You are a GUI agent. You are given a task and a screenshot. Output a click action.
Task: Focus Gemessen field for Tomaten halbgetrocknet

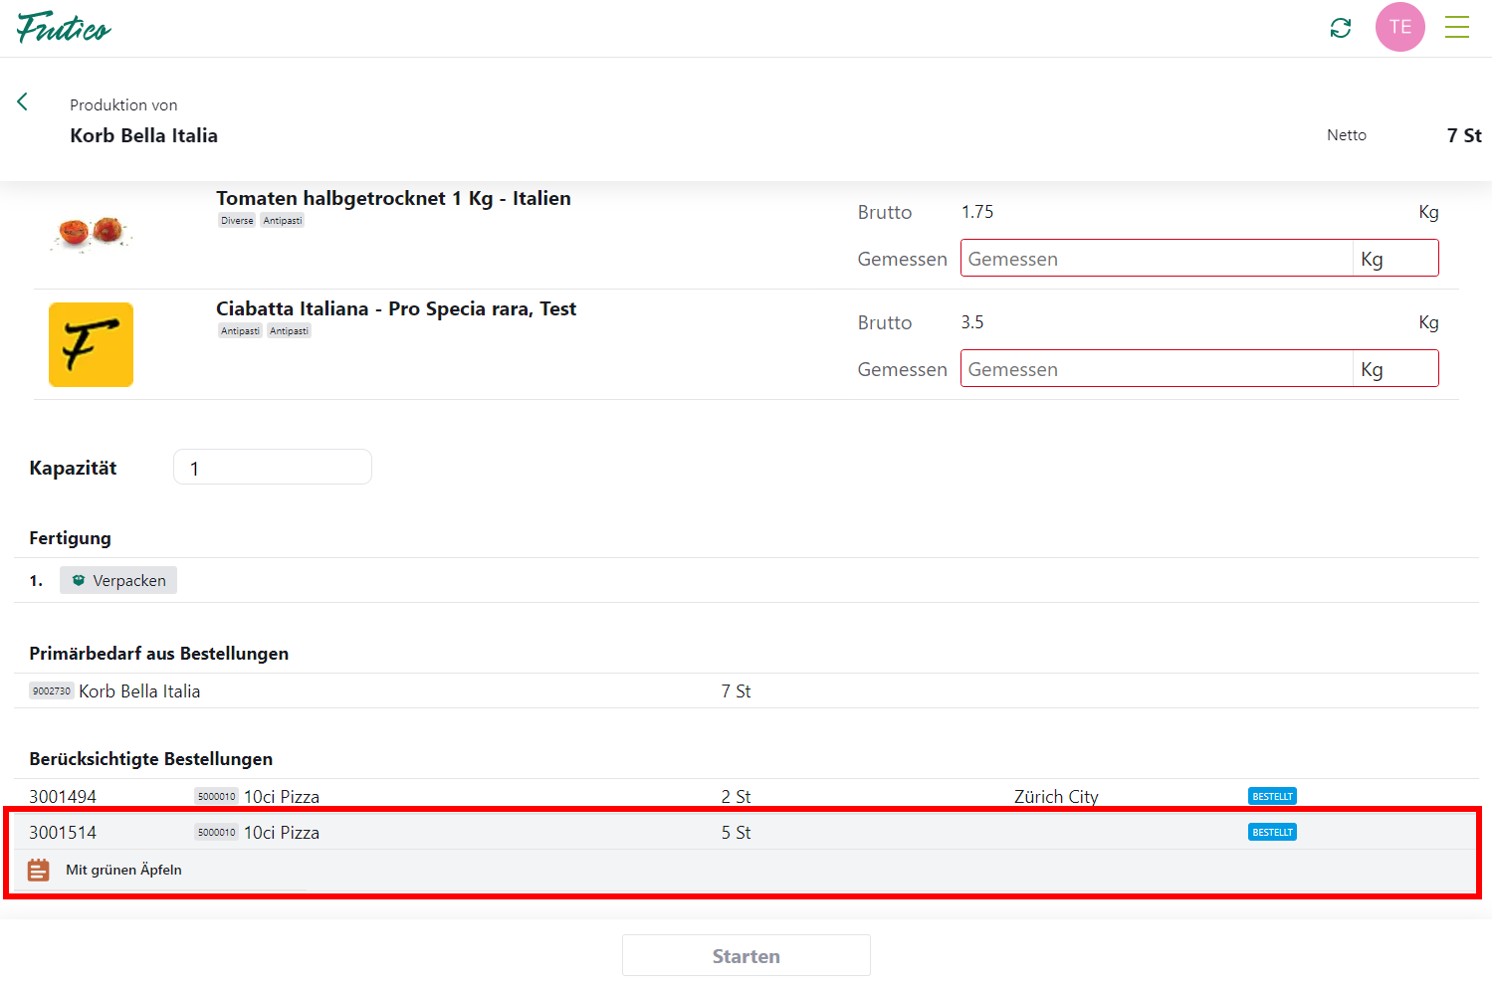1155,259
